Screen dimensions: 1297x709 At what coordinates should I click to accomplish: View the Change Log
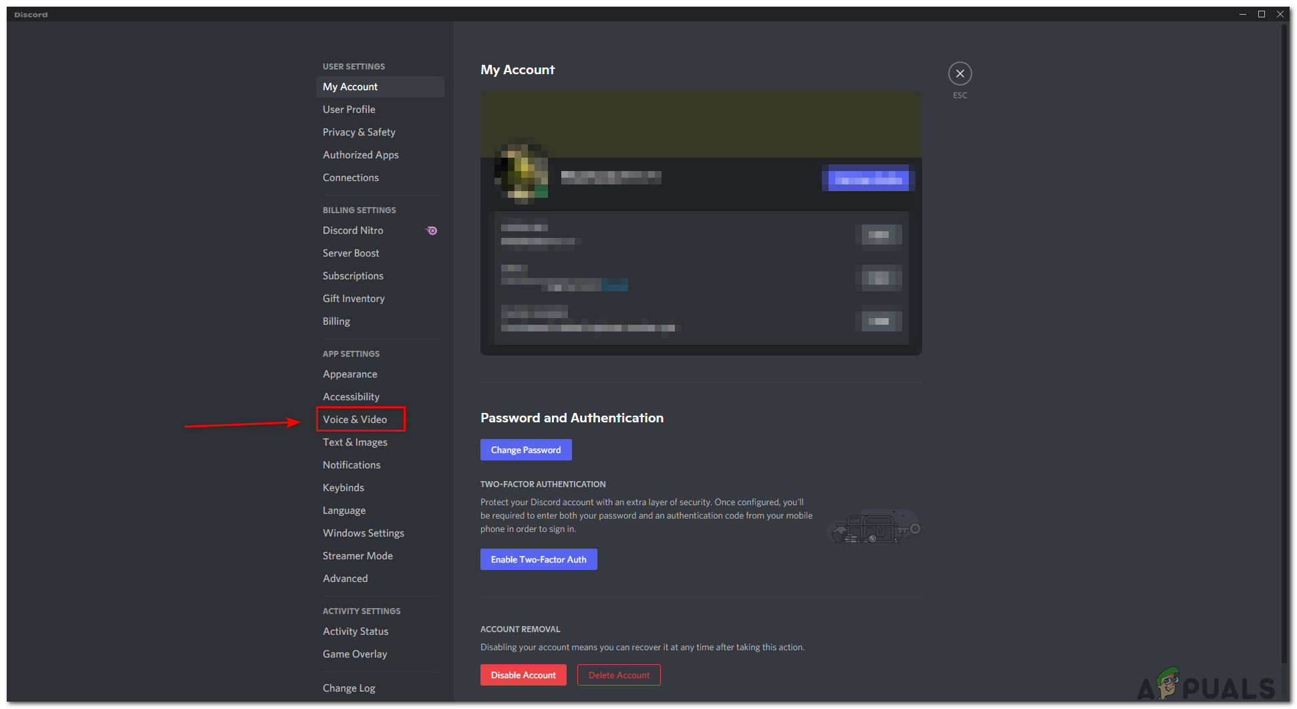[380, 688]
